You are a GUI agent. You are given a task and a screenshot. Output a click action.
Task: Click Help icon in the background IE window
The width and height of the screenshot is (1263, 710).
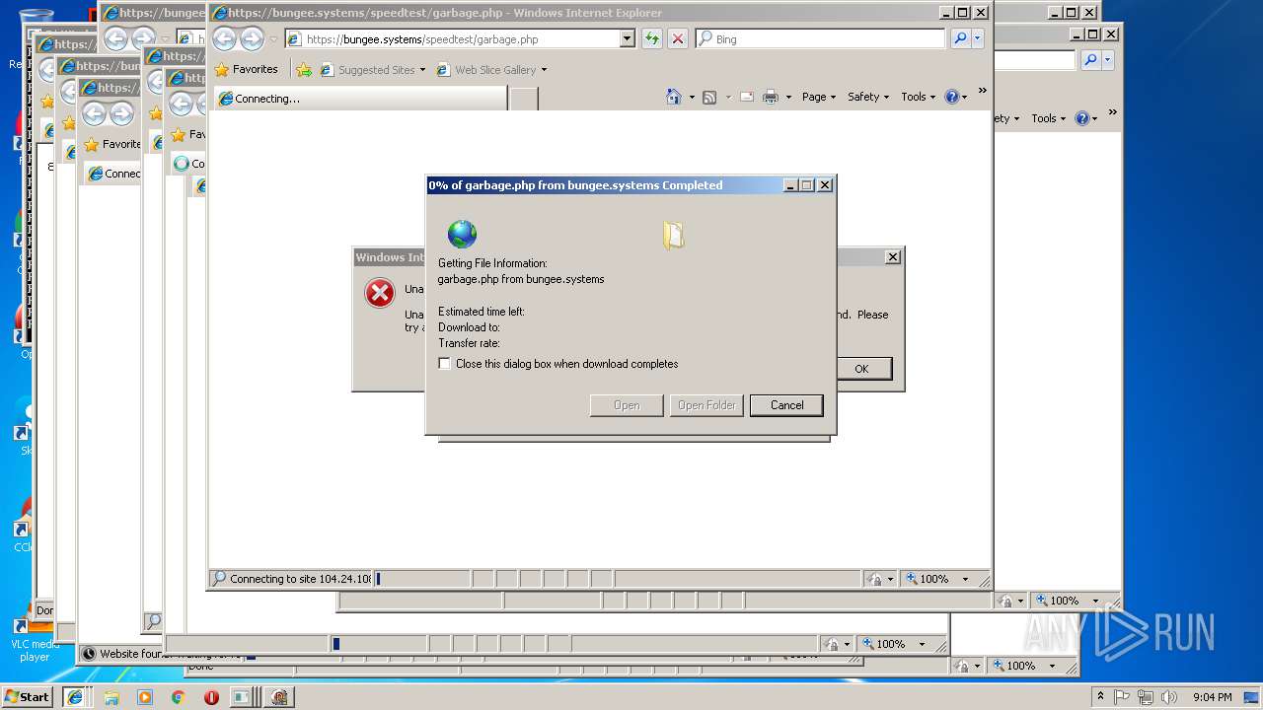[x=1082, y=118]
